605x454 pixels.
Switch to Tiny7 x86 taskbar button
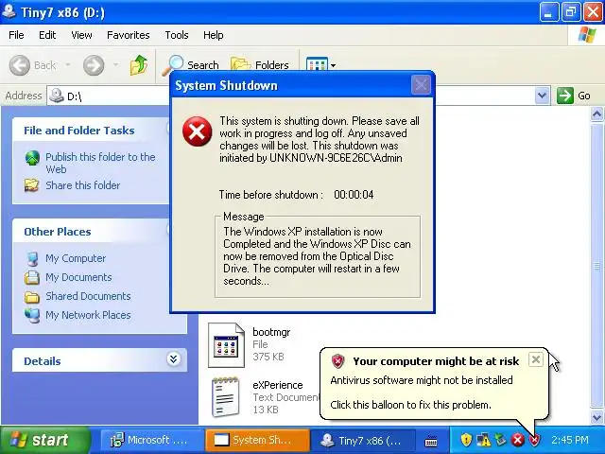click(x=363, y=440)
